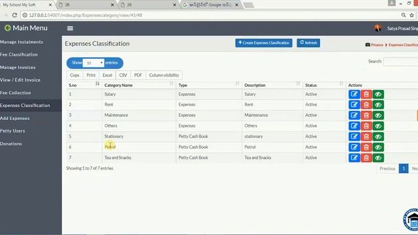This screenshot has height=235, width=418.
Task: Delete the Stationary category row
Action: [x=366, y=136]
